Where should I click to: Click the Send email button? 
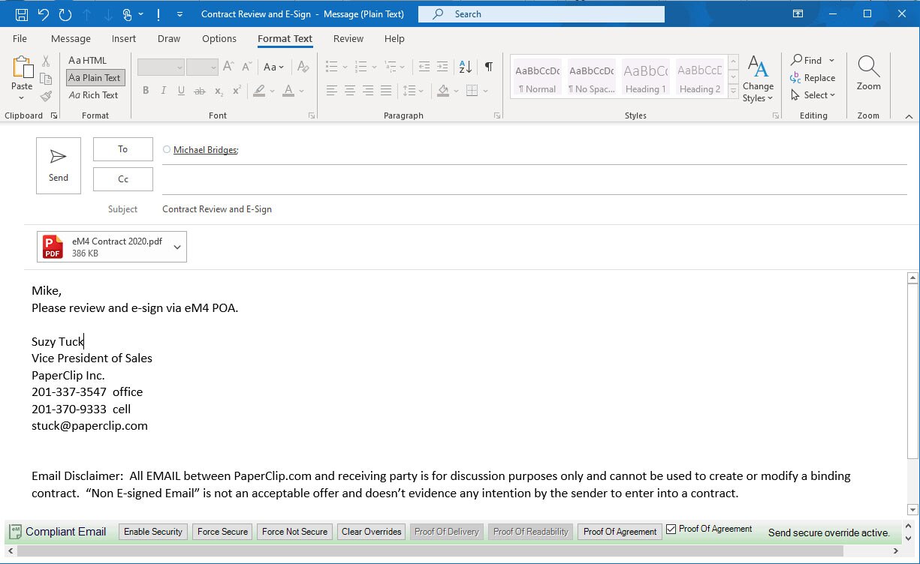(x=59, y=166)
